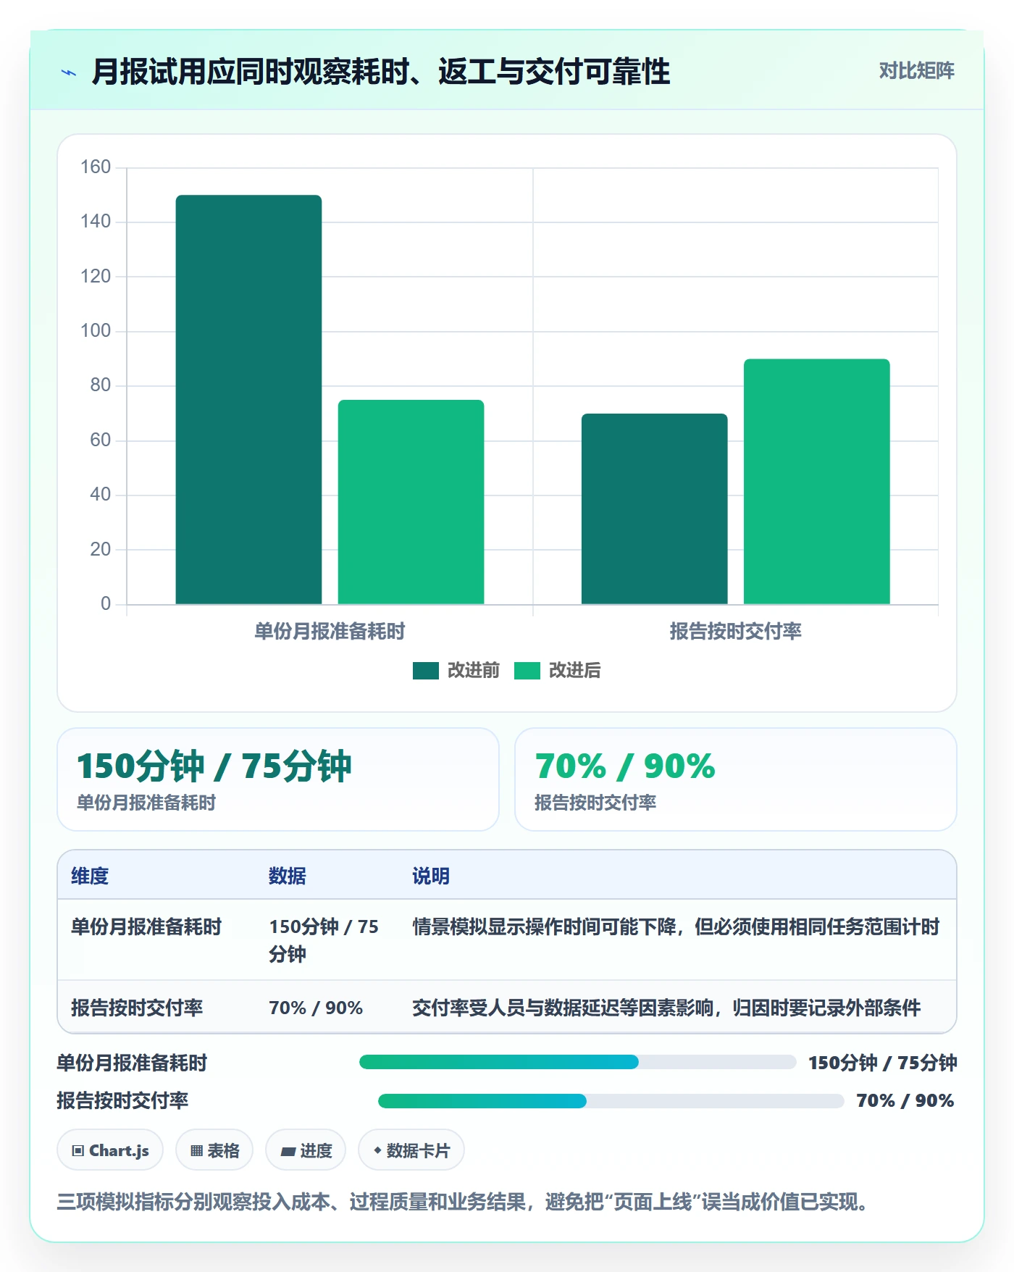1014x1272 pixels.
Task: Click the 报告按时交付率 chart axis label
Action: pyautogui.click(x=735, y=632)
